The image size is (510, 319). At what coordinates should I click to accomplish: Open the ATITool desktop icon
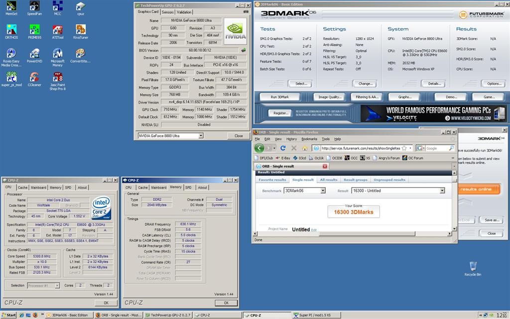pos(58,31)
